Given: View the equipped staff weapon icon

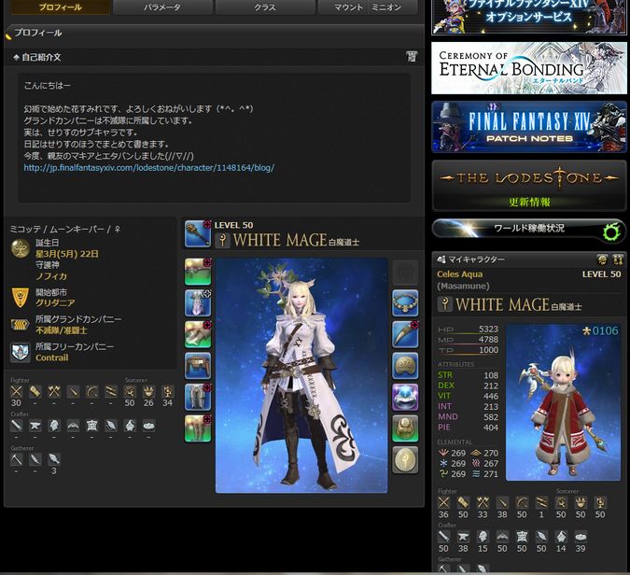Looking at the screenshot, I should 198,234.
